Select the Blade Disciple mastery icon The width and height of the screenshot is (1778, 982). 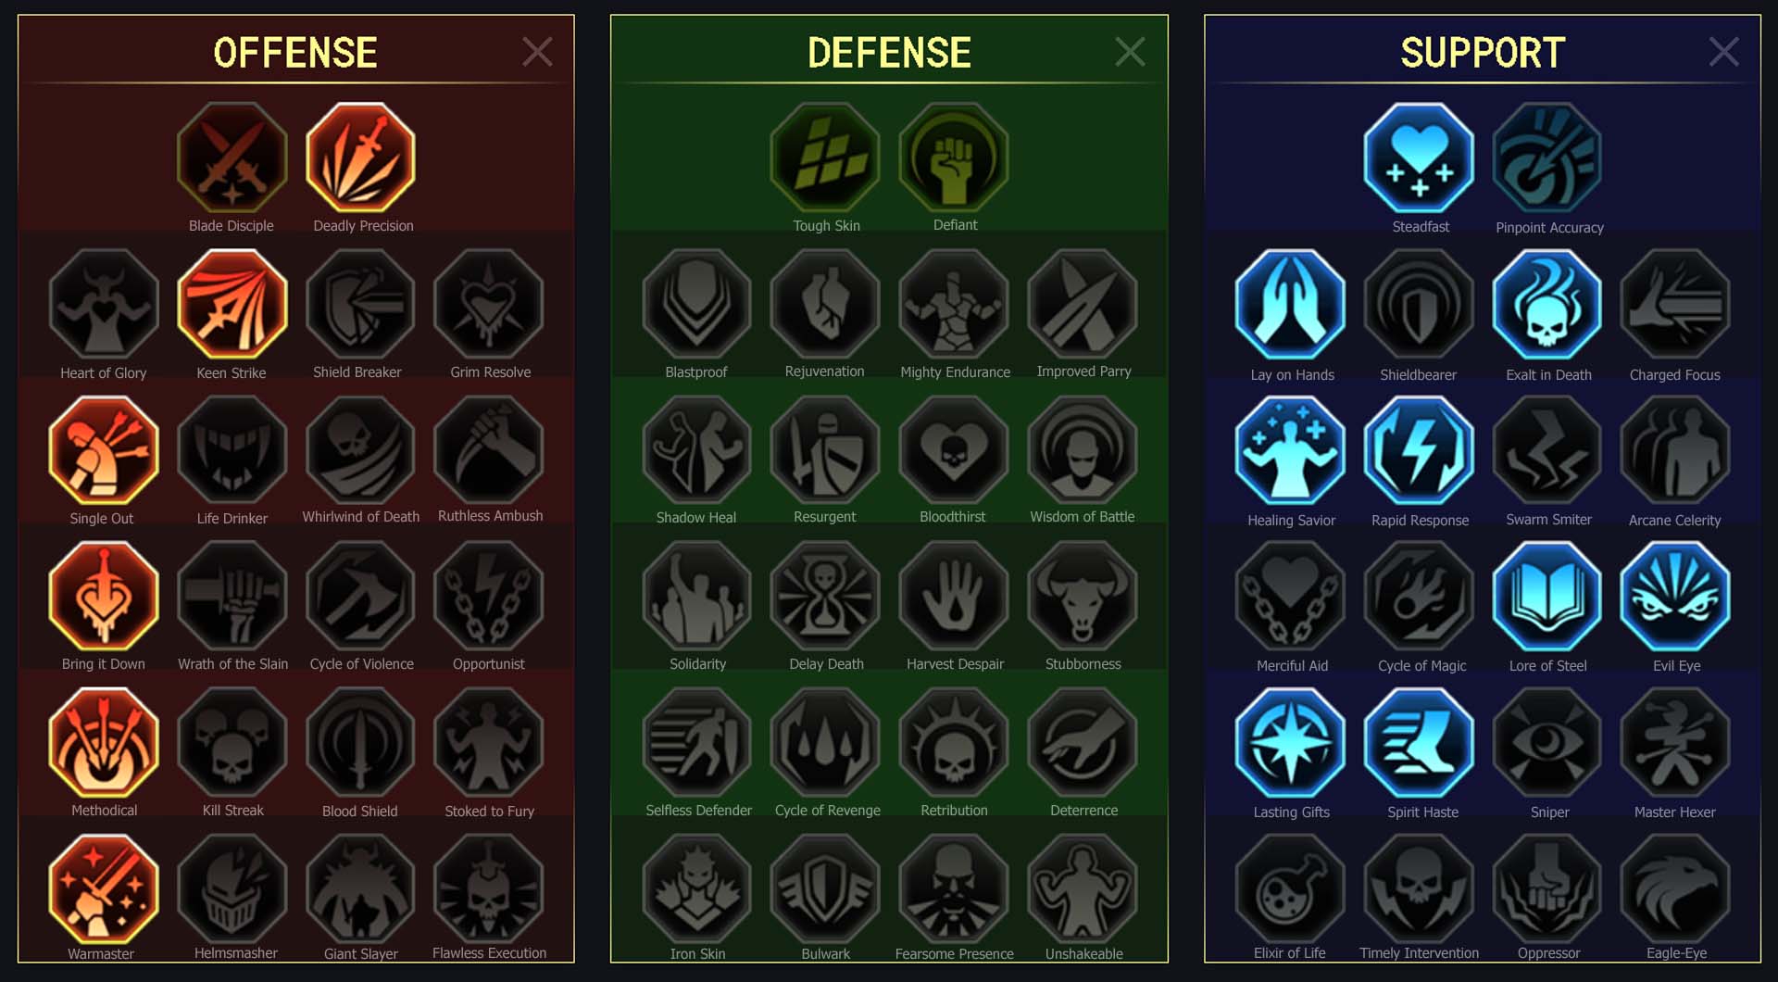[x=232, y=157]
